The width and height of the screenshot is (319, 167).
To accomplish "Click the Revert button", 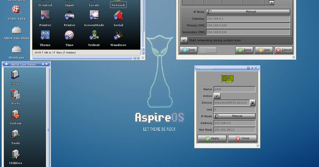I will (x=208, y=50).
